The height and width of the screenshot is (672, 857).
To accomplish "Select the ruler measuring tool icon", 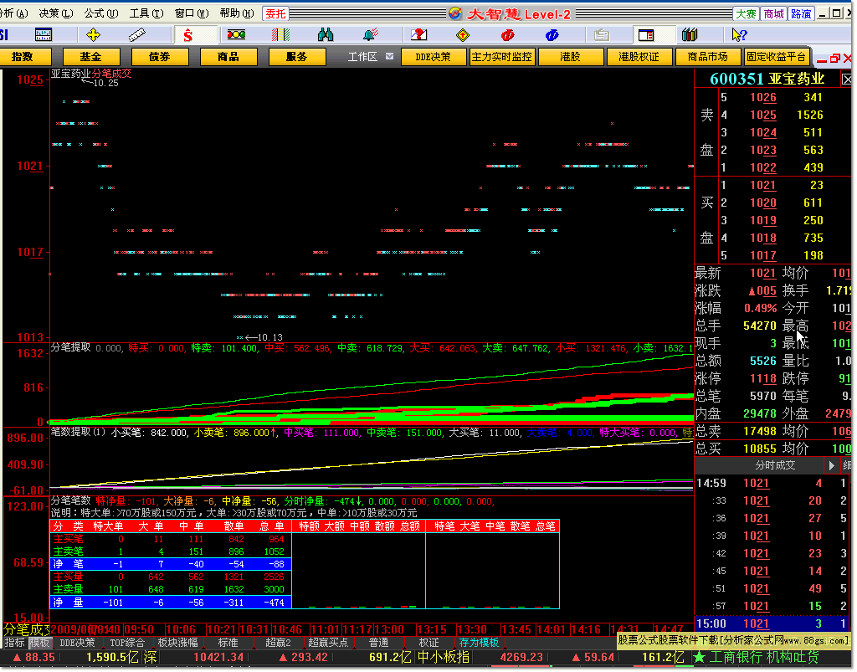I will [137, 35].
